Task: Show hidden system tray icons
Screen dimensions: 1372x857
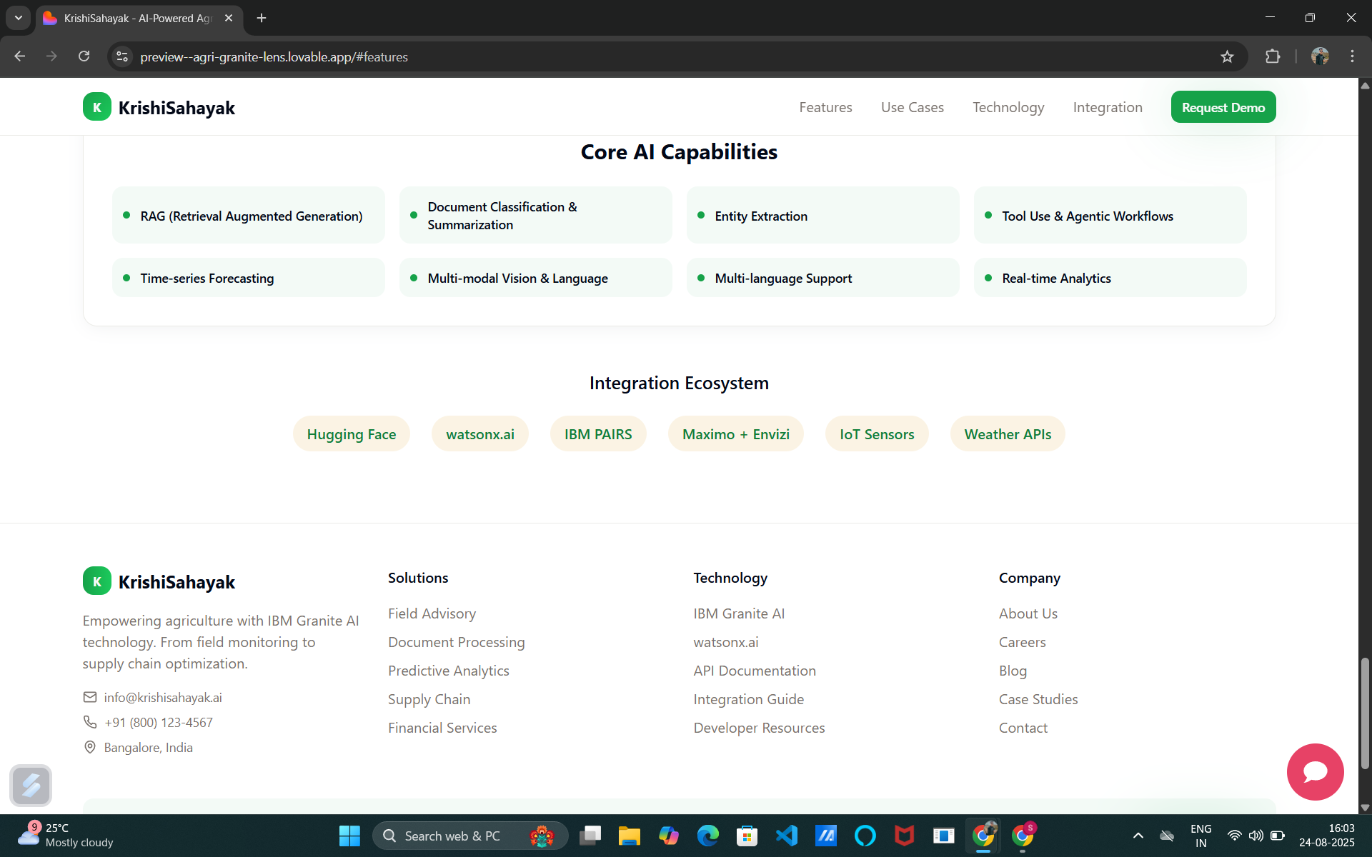Action: click(x=1138, y=835)
